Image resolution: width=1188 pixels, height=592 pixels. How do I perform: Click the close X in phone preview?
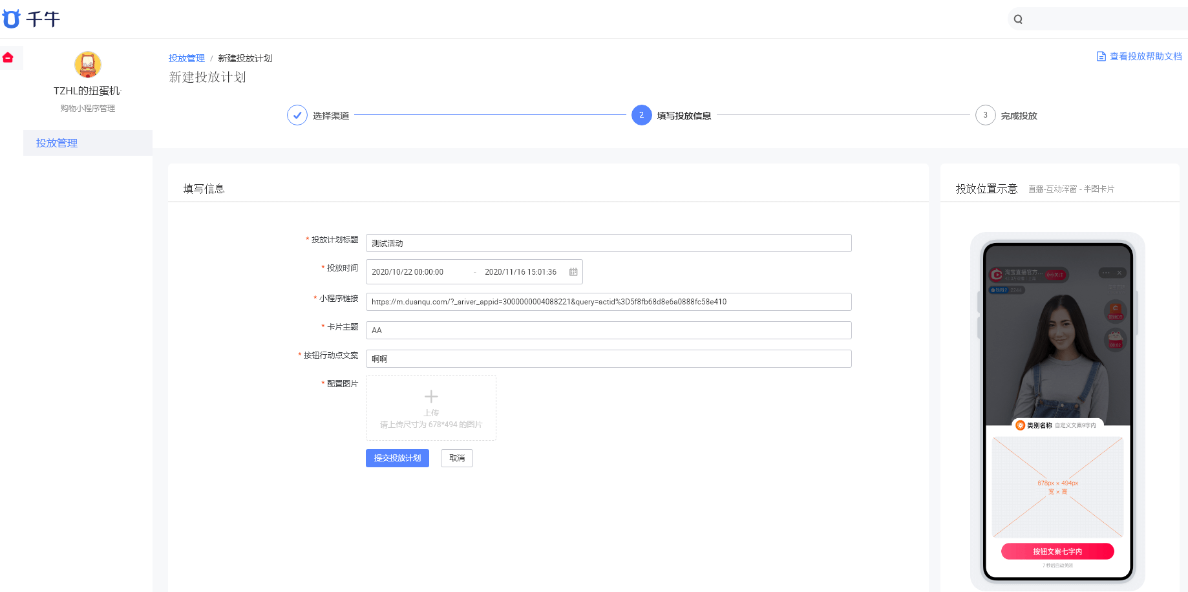pyautogui.click(x=1119, y=273)
